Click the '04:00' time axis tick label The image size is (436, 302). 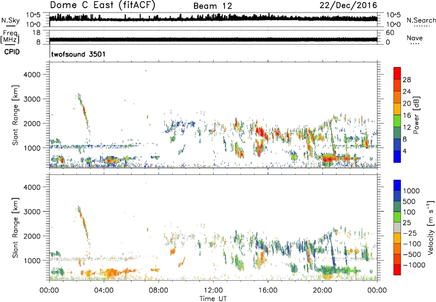pyautogui.click(x=104, y=291)
